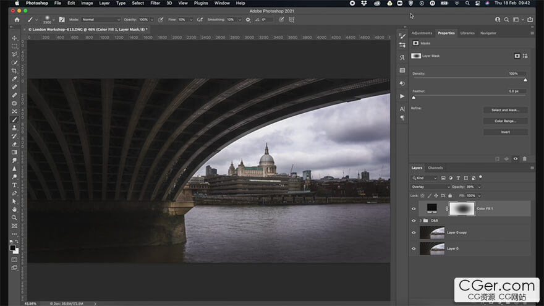This screenshot has width=544, height=306.
Task: Click the Color Range button
Action: click(506, 121)
